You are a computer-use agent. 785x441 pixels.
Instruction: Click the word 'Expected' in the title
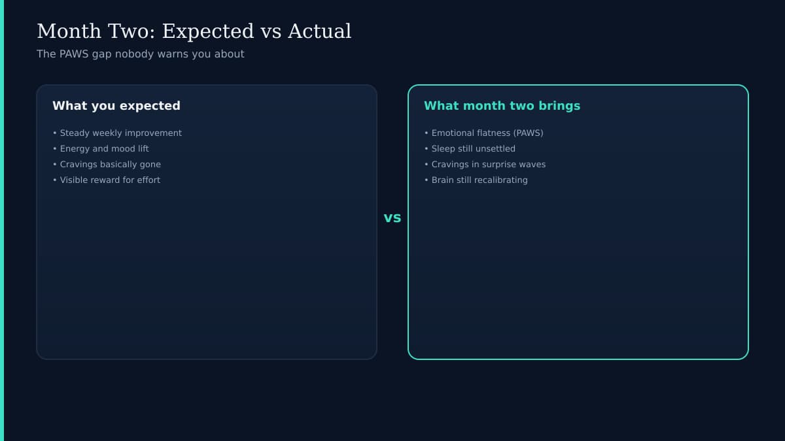coord(208,31)
